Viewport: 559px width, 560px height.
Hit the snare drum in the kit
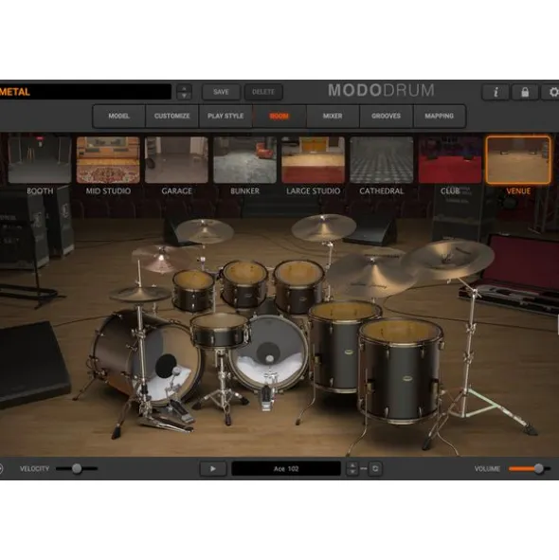(x=220, y=331)
